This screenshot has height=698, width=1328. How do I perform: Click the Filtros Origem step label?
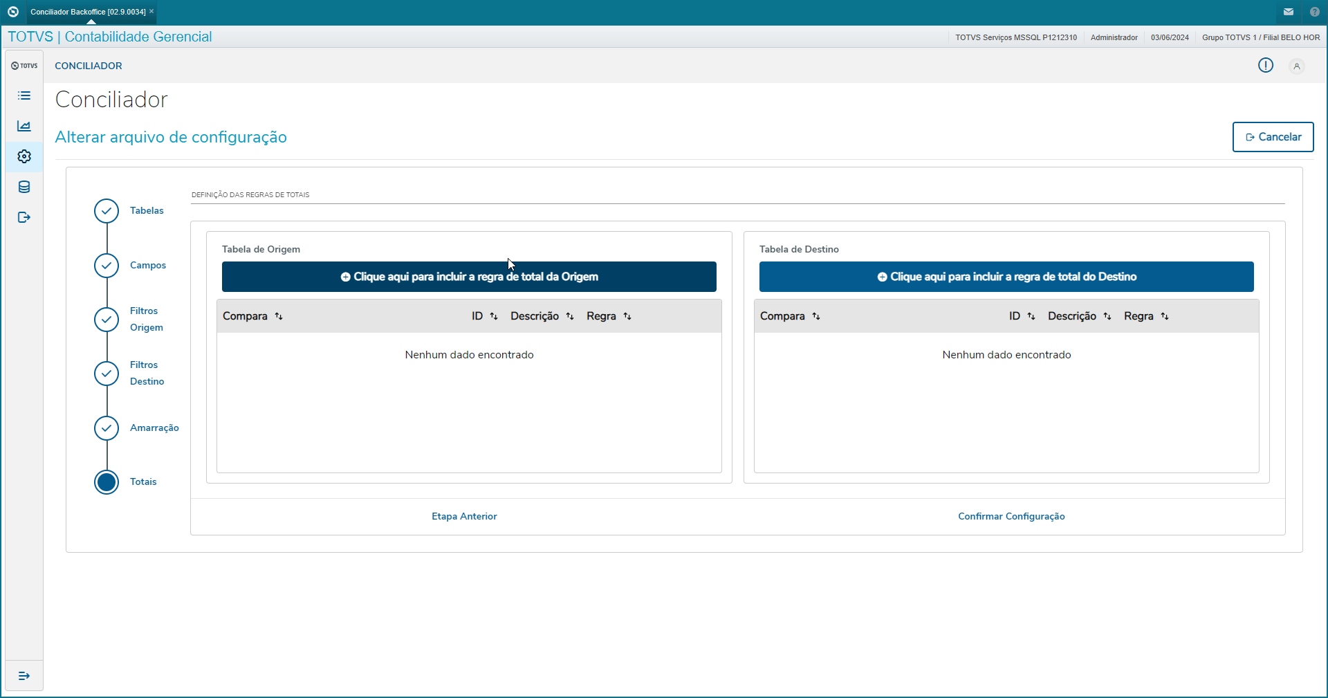click(147, 319)
